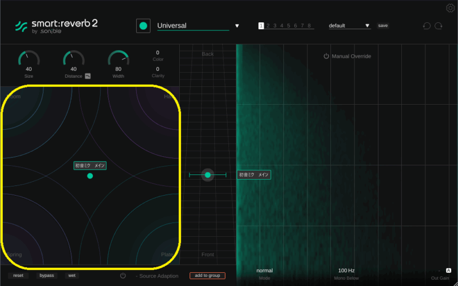Screen dimensions: 458x286
Task: Click the wet button
Action: [72, 276]
